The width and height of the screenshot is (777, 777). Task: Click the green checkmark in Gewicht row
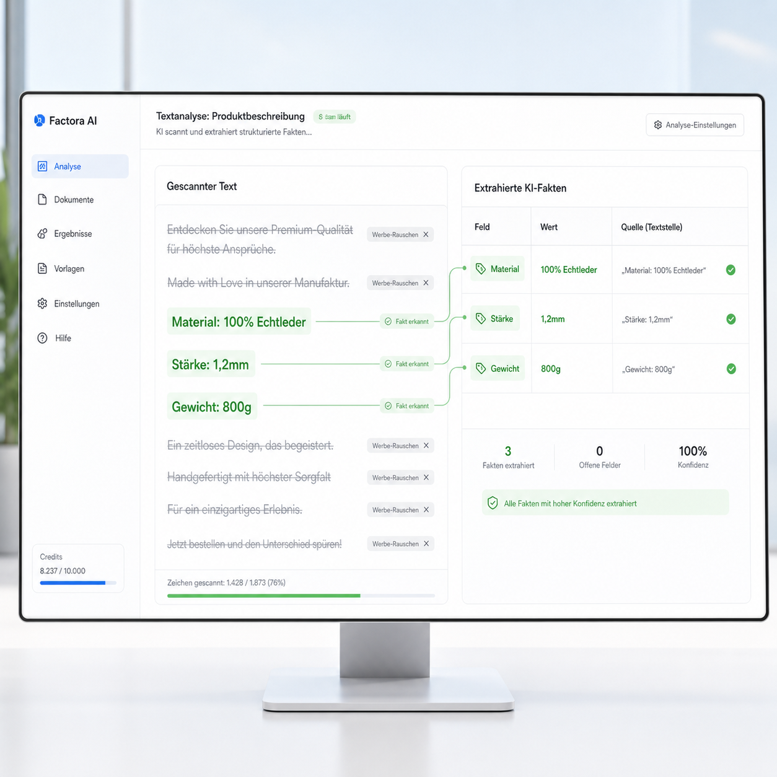coord(731,369)
